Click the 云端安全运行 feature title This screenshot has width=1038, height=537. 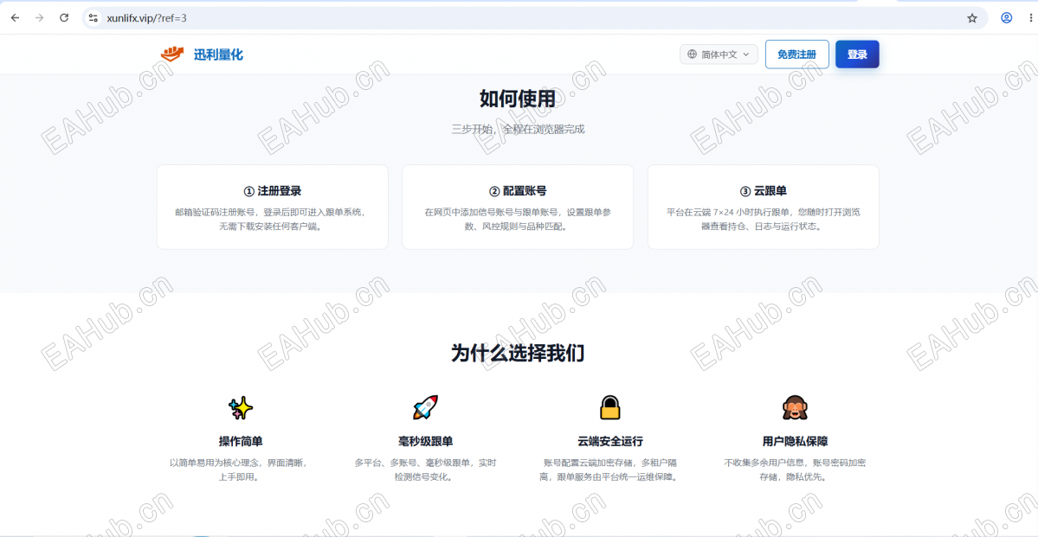point(609,441)
